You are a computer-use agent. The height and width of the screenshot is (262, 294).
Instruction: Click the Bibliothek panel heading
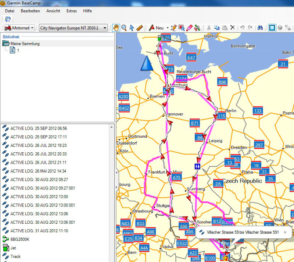[x=11, y=37]
